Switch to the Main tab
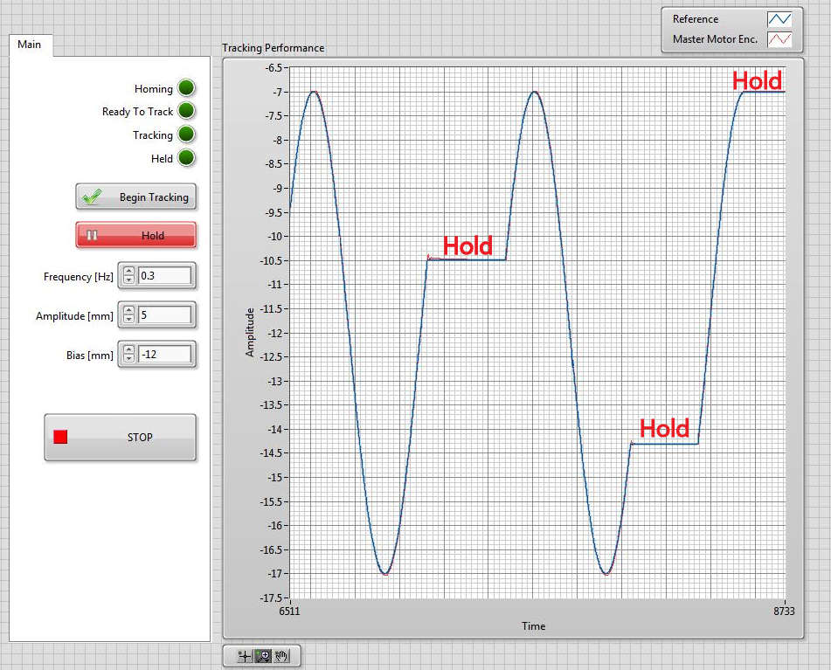 (x=31, y=45)
